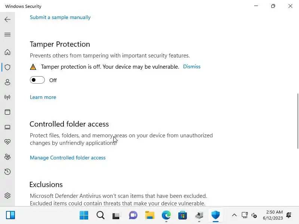Click the vertical scrollbar thumb
The image size is (299, 224).
[298, 120]
